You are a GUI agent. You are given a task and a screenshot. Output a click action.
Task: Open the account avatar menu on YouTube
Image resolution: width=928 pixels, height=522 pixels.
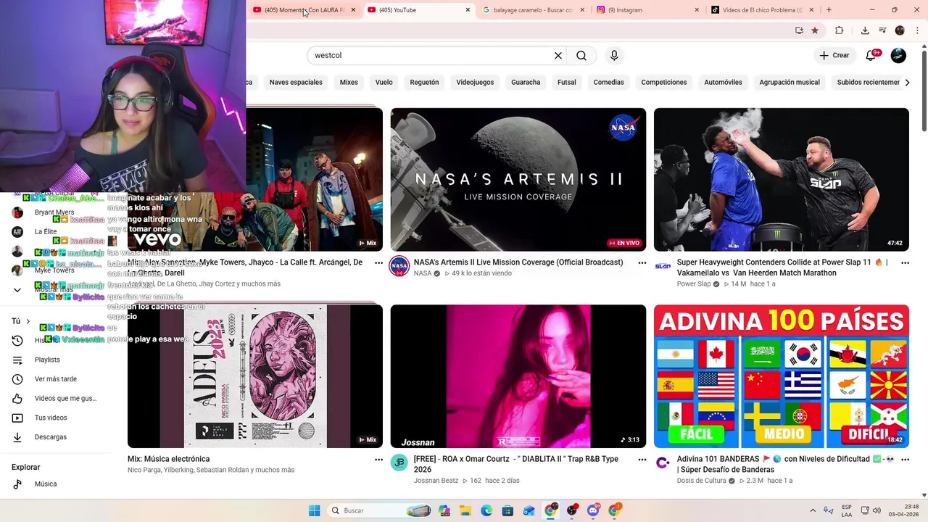click(x=898, y=55)
